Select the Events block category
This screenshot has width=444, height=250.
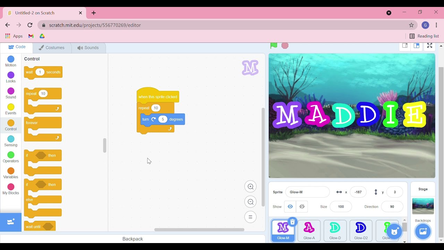[x=11, y=109]
